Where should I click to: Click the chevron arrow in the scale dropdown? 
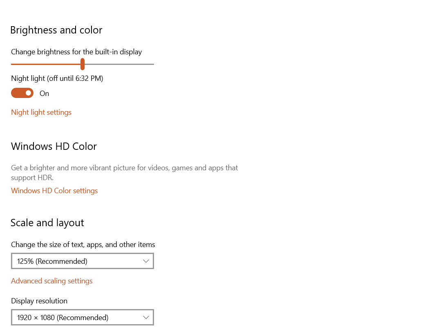[x=146, y=261]
